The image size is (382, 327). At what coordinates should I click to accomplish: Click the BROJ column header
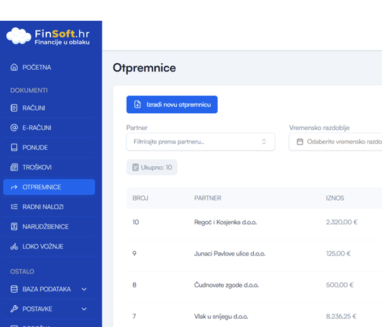140,198
